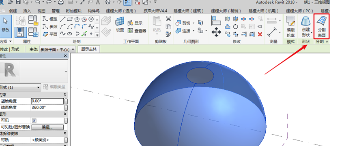Click the Print icon in quick access toolbar

61,2
